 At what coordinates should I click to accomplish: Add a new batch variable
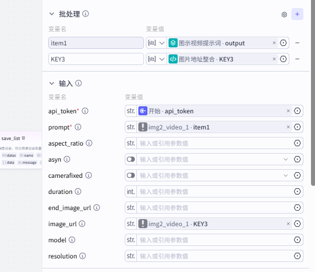pyautogui.click(x=297, y=14)
